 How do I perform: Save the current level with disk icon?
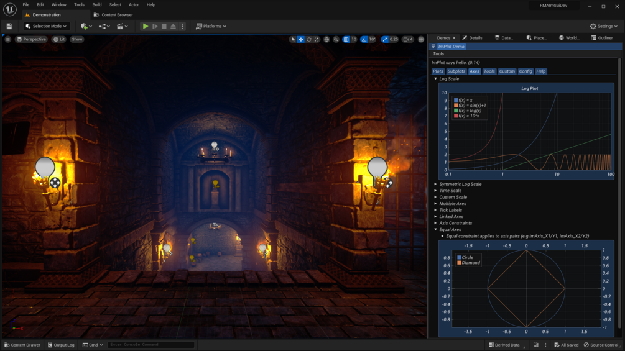[9, 26]
